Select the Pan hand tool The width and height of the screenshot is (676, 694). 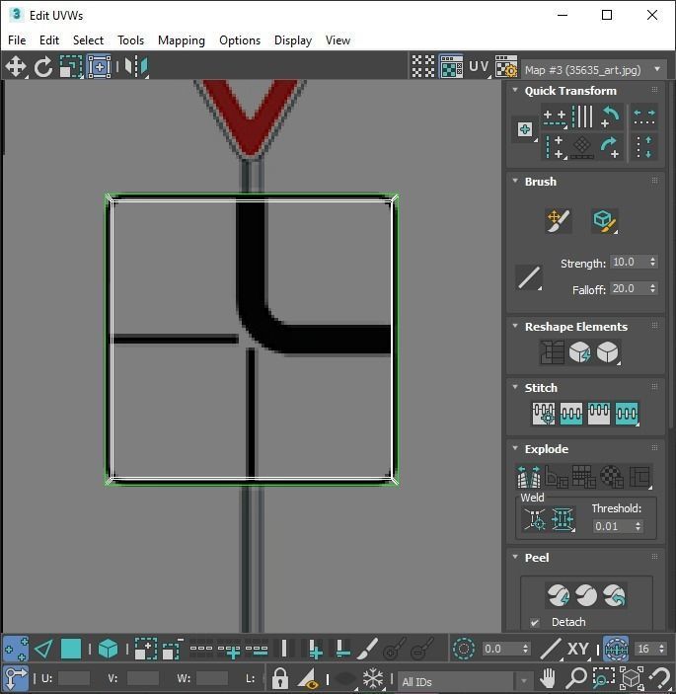(x=548, y=678)
